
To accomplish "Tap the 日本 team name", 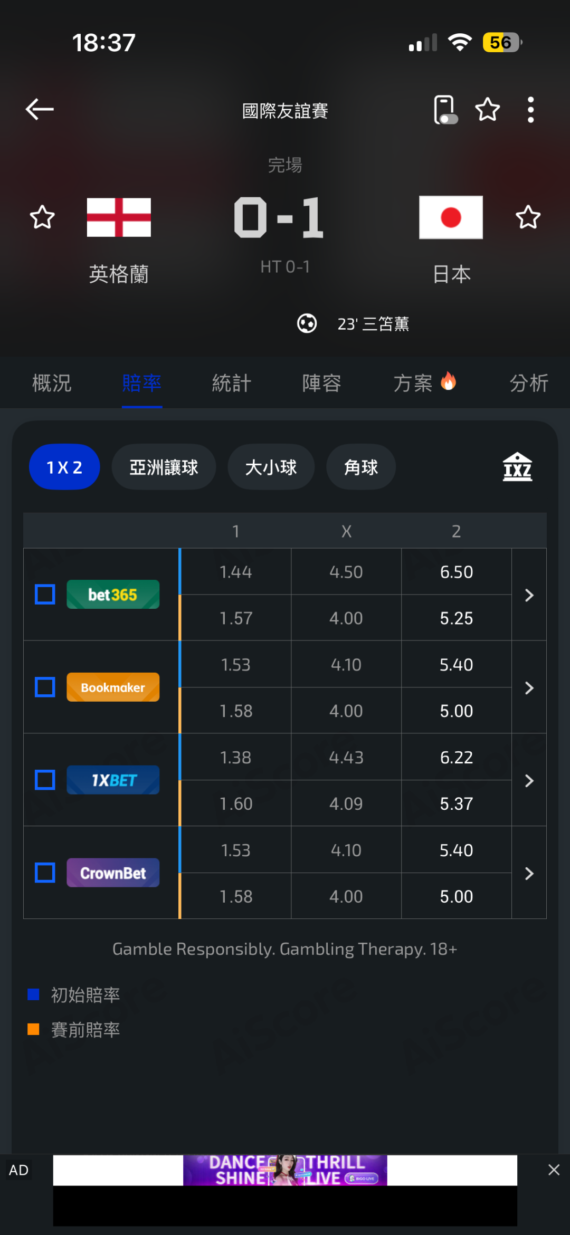I will pos(451,274).
